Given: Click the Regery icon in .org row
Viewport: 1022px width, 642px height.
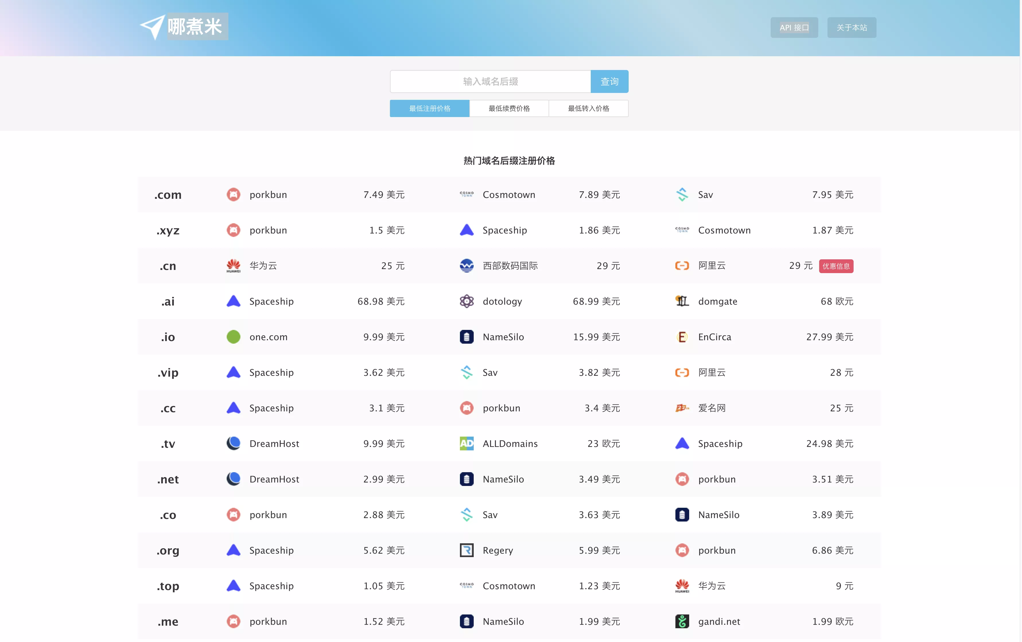Looking at the screenshot, I should (467, 551).
